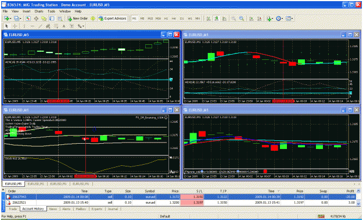Switch timeframe to M15
The height and width of the screenshot is (220, 363).
(150, 19)
